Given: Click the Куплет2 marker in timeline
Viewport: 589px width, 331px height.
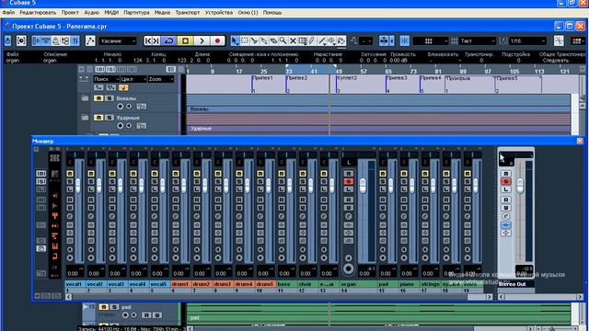Looking at the screenshot, I should click(347, 78).
